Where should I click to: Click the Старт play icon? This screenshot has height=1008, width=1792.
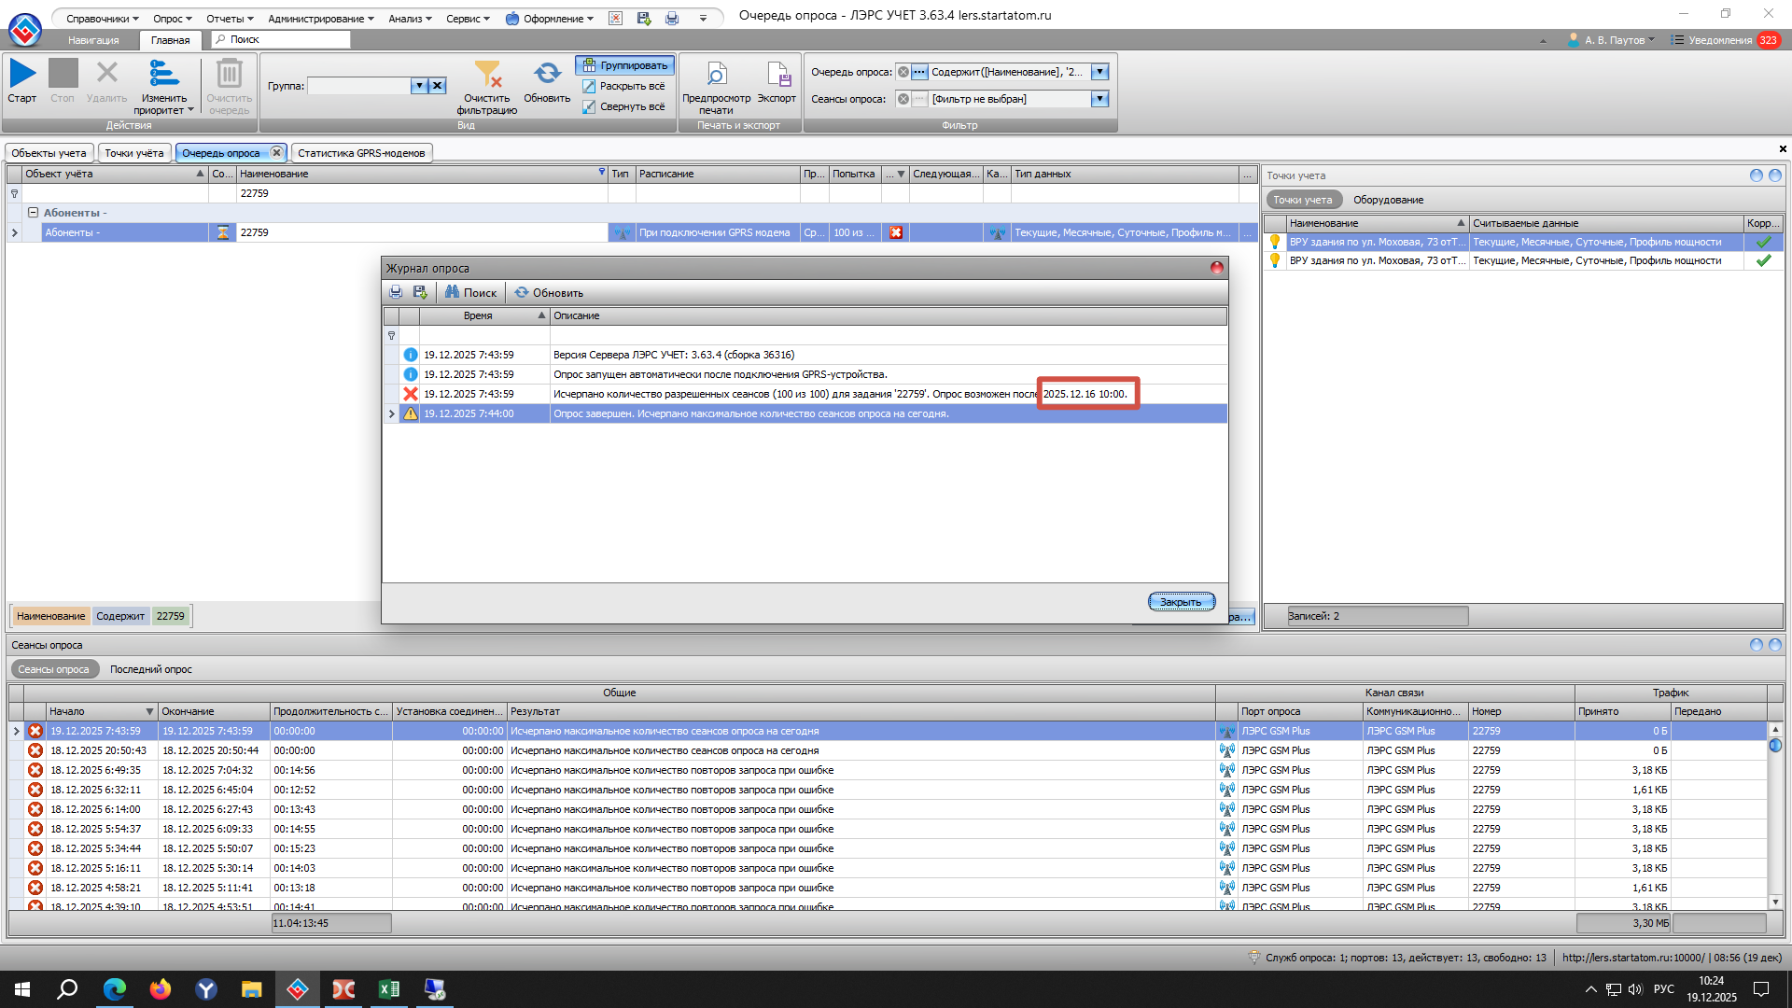22,74
